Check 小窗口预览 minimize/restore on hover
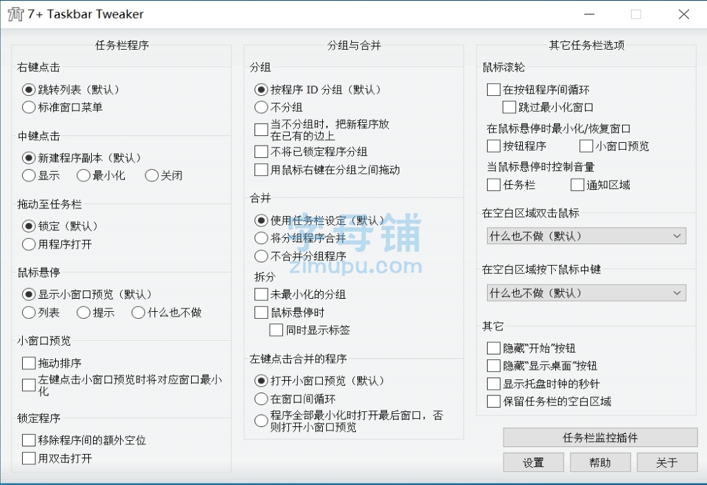This screenshot has height=485, width=707. (586, 146)
